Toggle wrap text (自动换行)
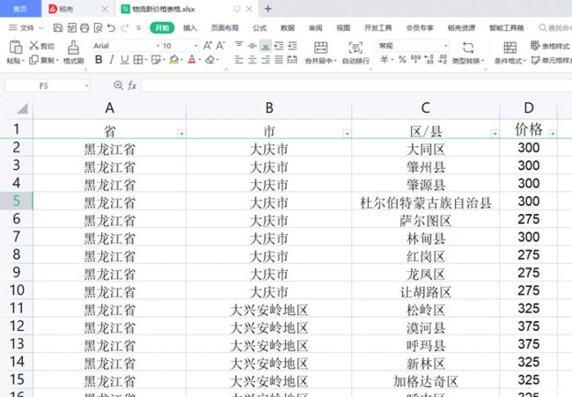 point(356,52)
